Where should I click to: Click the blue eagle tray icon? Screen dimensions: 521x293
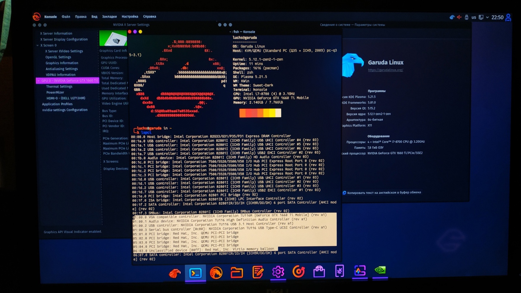tap(452, 17)
